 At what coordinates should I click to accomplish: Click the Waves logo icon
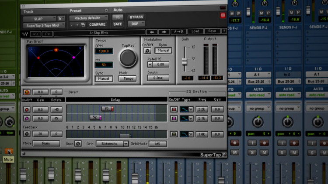click(x=25, y=34)
